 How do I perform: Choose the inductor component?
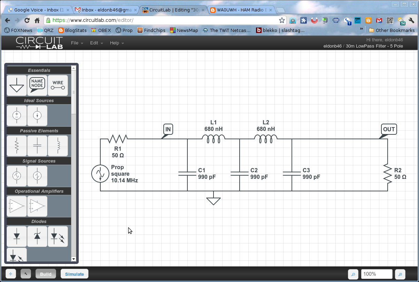(57, 146)
